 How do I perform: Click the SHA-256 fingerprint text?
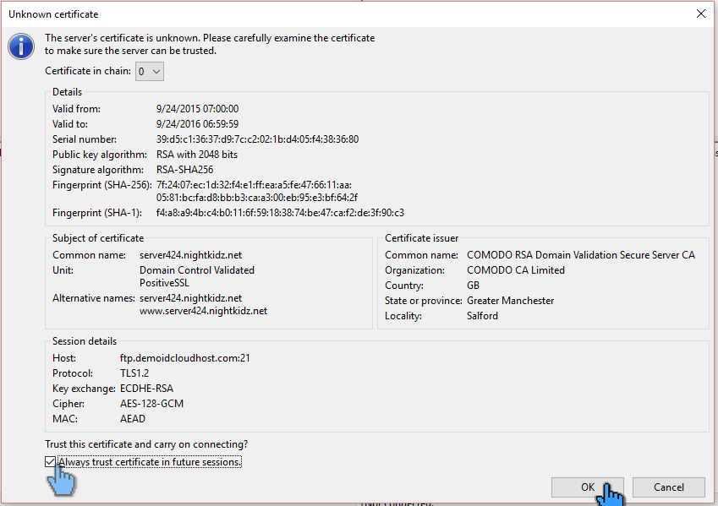click(x=254, y=184)
